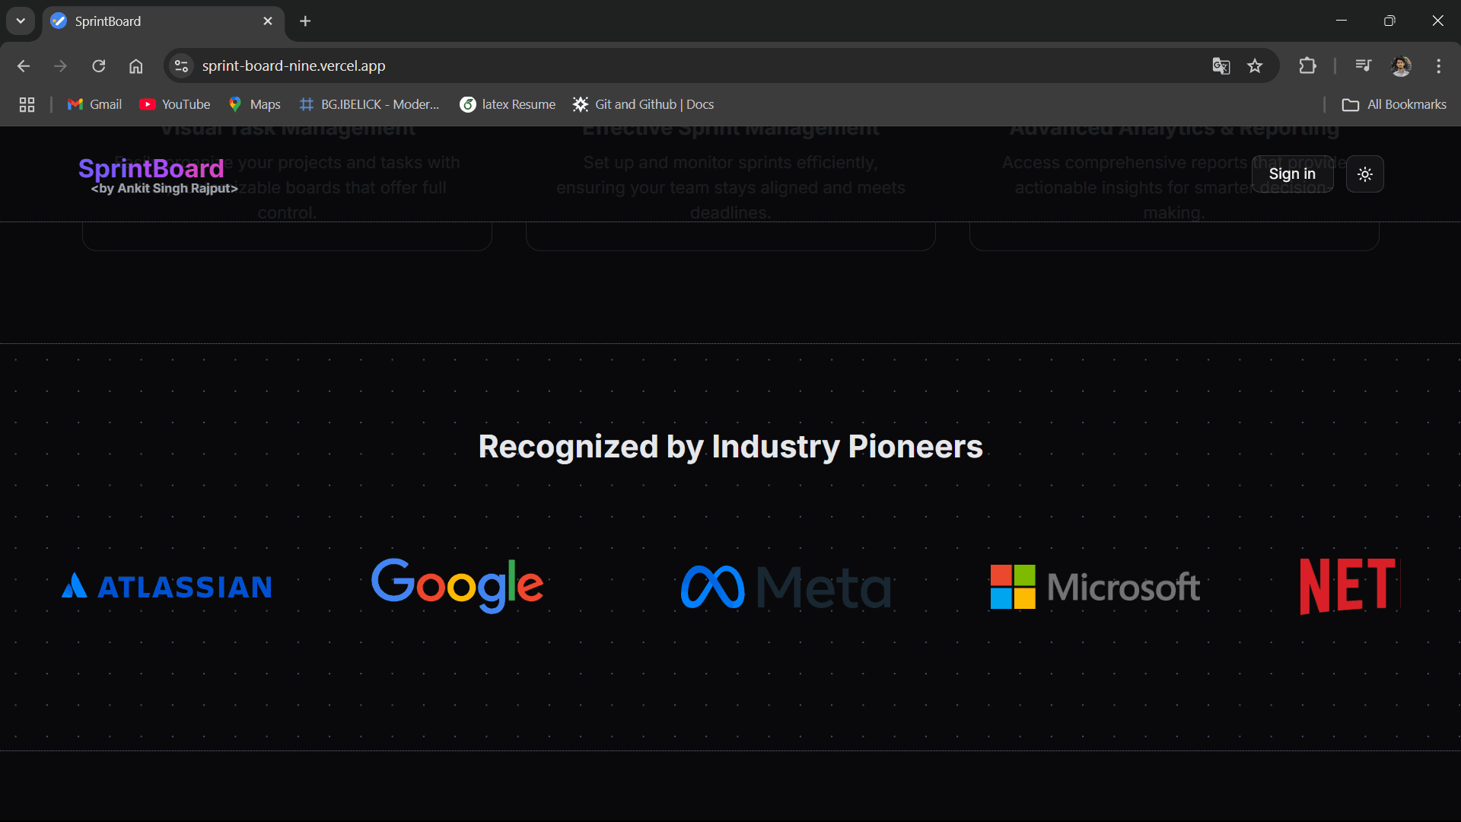Open the SprintBoard logo link
The image size is (1461, 822).
tap(151, 168)
